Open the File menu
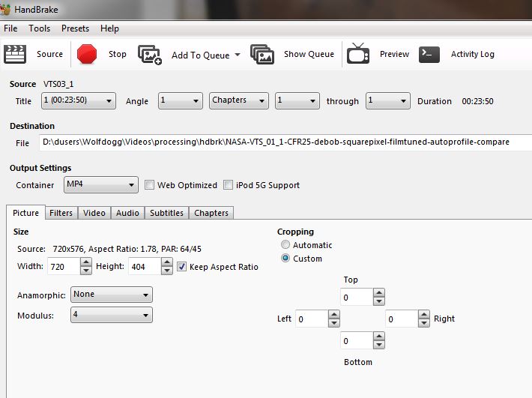Viewport: 532px width, 398px height. 10,28
